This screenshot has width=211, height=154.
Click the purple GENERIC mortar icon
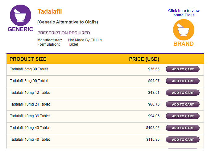tap(20, 15)
